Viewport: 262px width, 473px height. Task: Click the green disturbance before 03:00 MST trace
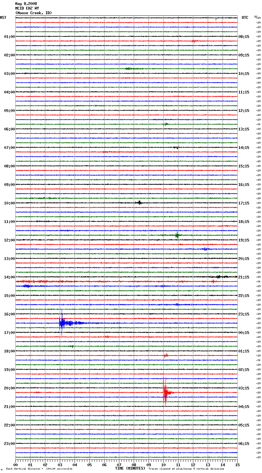(133, 68)
